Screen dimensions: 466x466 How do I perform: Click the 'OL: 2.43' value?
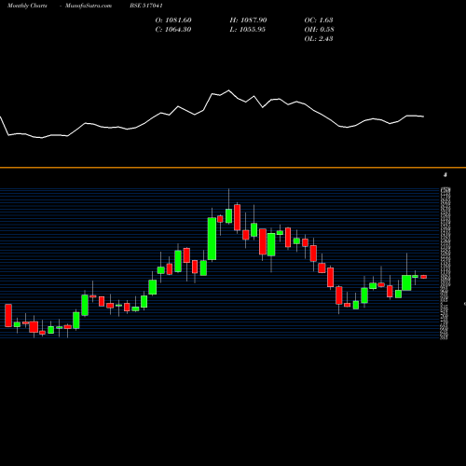click(319, 39)
